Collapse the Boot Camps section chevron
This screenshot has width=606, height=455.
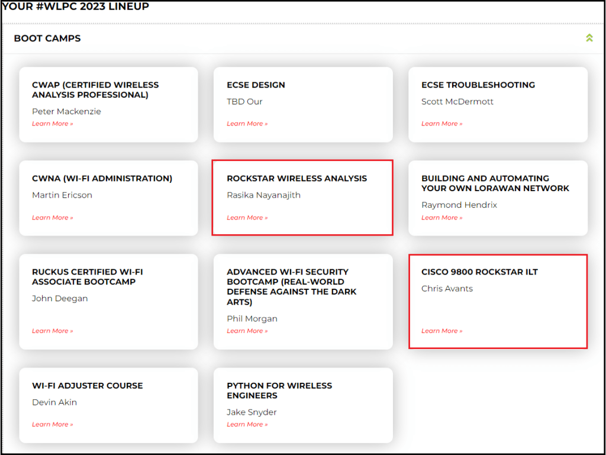589,38
